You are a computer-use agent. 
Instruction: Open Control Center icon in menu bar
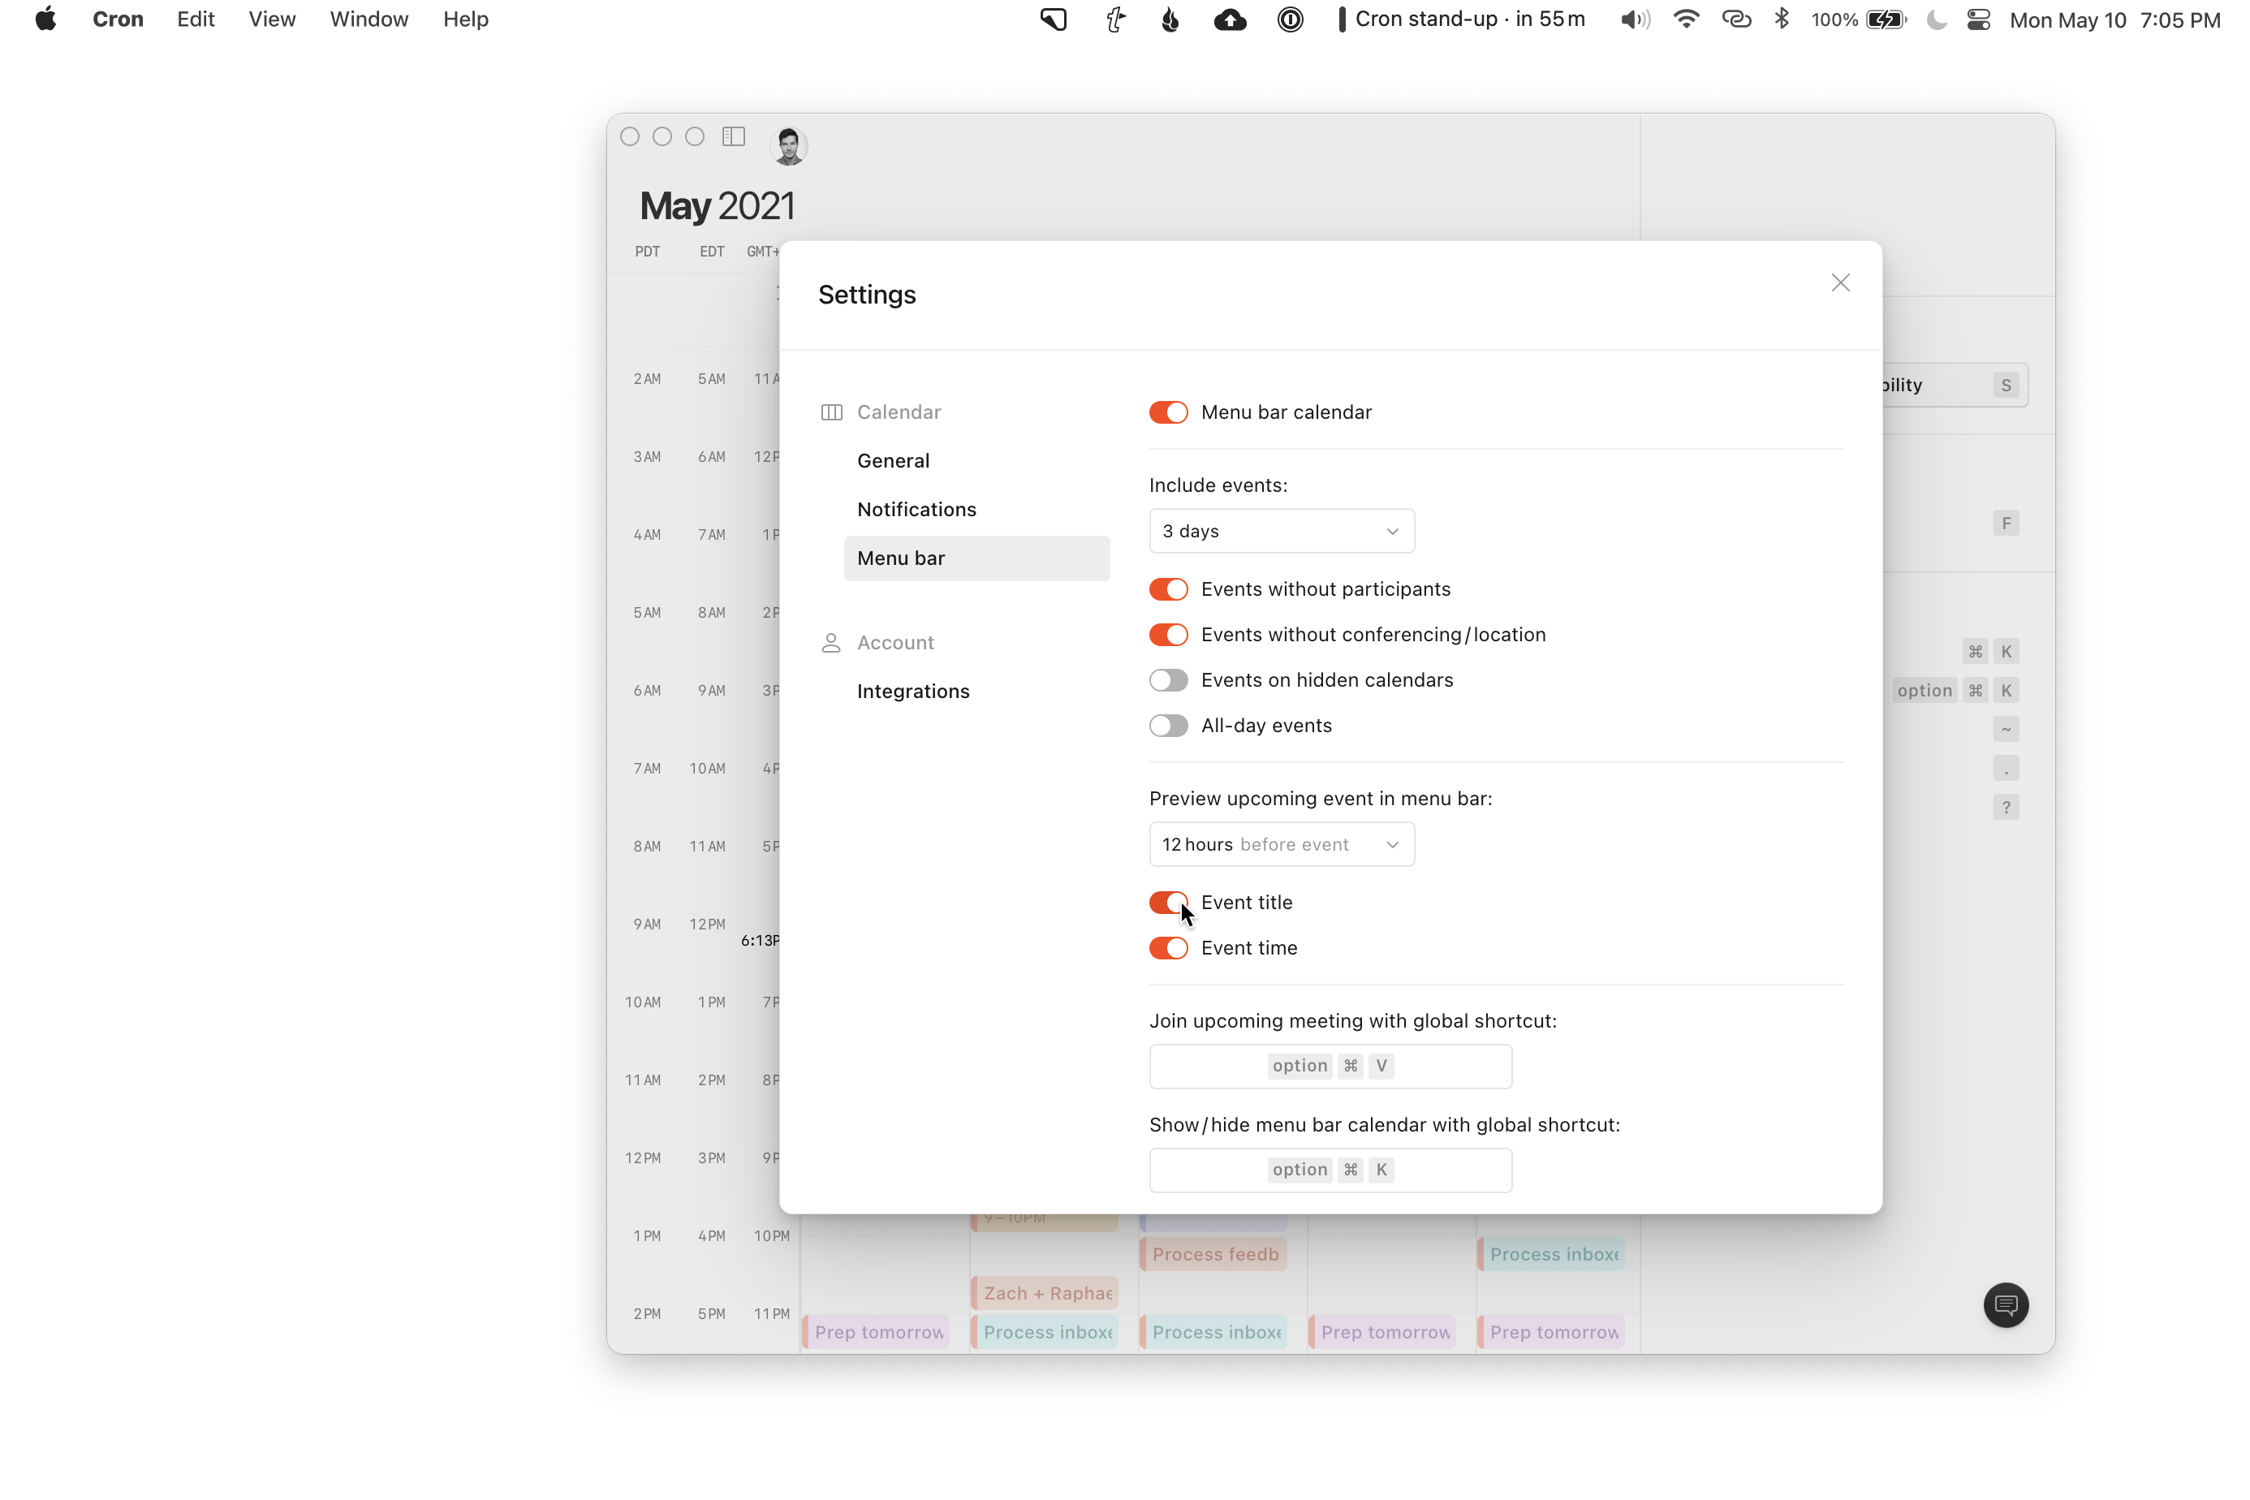tap(1978, 19)
